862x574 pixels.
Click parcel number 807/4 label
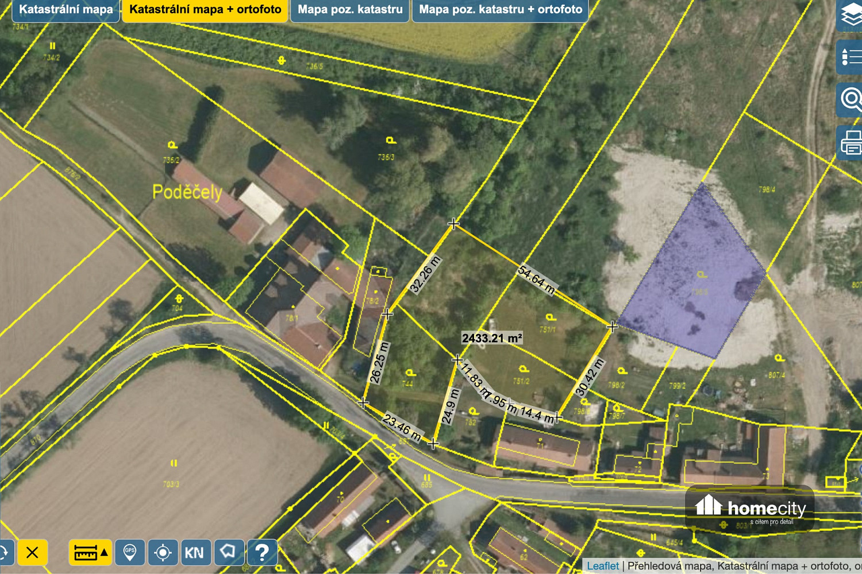[776, 375]
